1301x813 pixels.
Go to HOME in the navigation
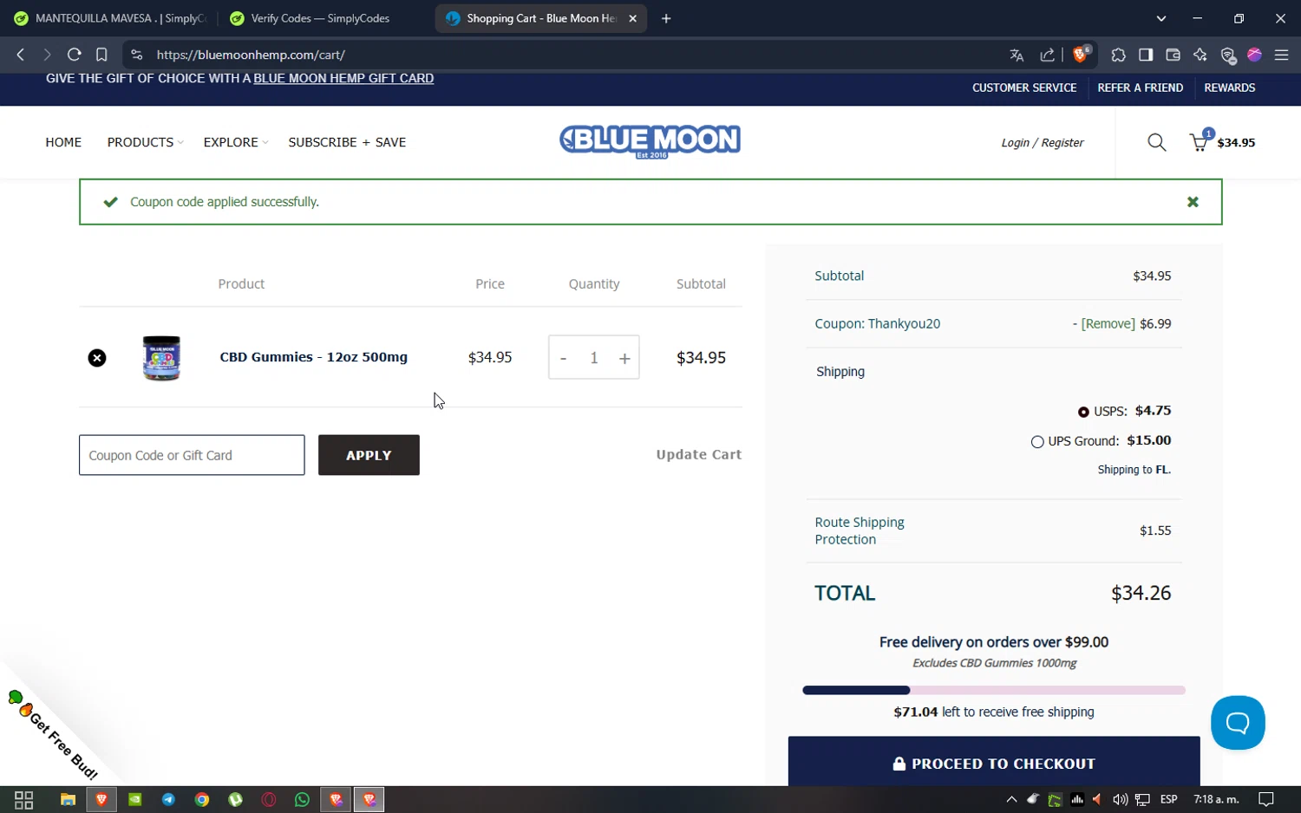[x=63, y=142]
